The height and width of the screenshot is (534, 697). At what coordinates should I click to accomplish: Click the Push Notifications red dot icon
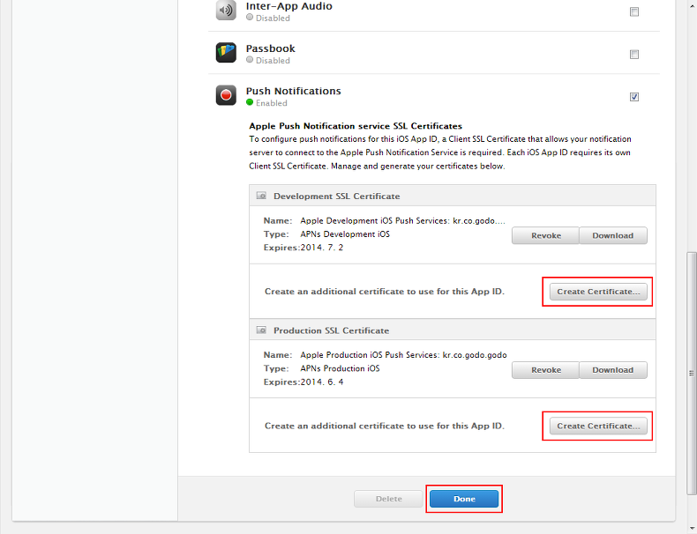tap(226, 95)
